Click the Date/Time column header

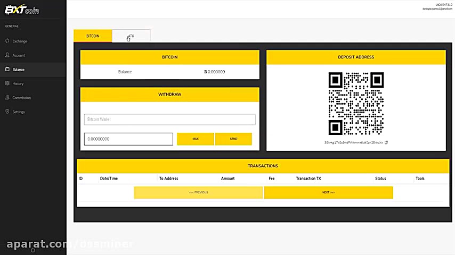(109, 178)
